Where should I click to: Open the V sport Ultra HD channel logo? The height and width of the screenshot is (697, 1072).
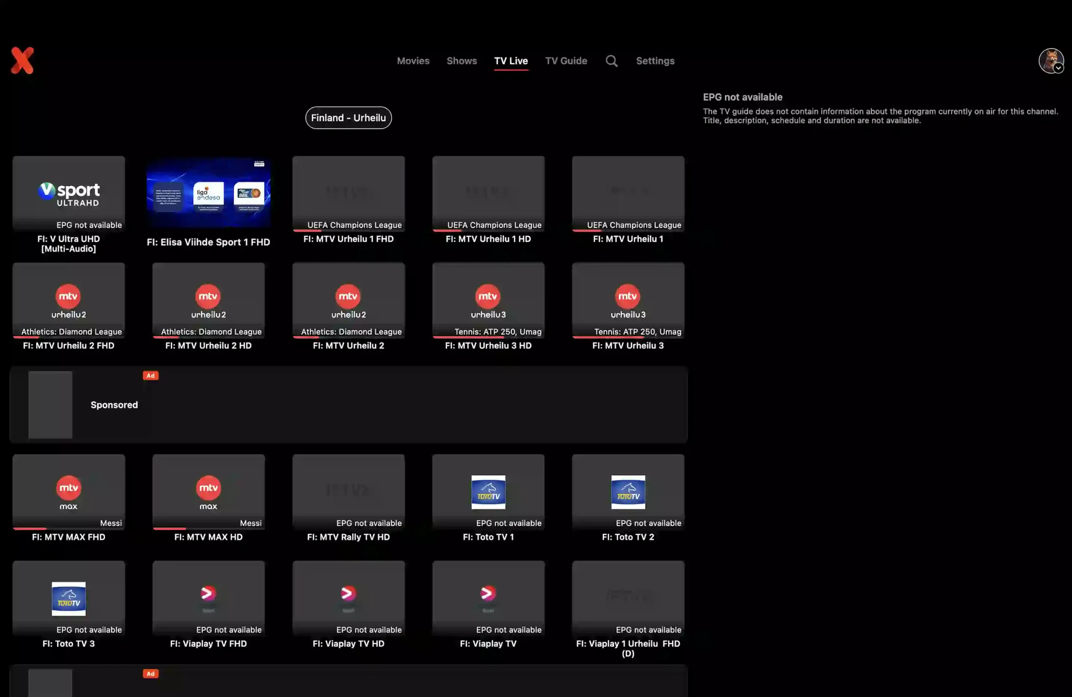point(68,194)
